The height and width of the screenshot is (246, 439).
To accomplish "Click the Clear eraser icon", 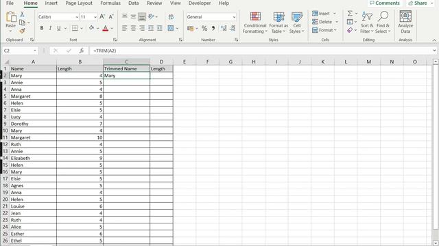I will (x=350, y=30).
